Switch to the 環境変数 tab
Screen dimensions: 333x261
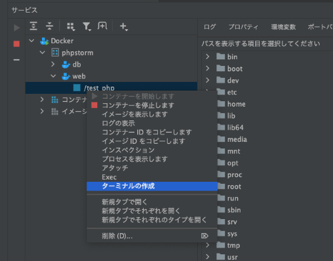click(284, 27)
